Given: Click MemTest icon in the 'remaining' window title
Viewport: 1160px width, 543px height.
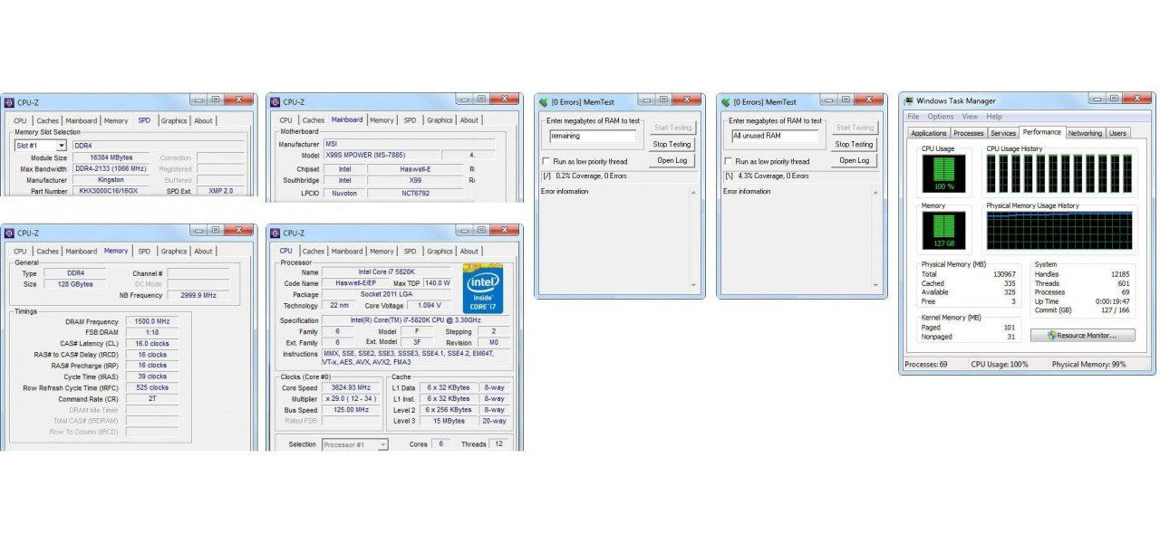Looking at the screenshot, I should pos(544,102).
